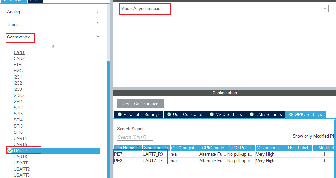Viewport: 336px width, 178px height.
Task: Select I2C3 peripheral
Action: tap(18, 89)
